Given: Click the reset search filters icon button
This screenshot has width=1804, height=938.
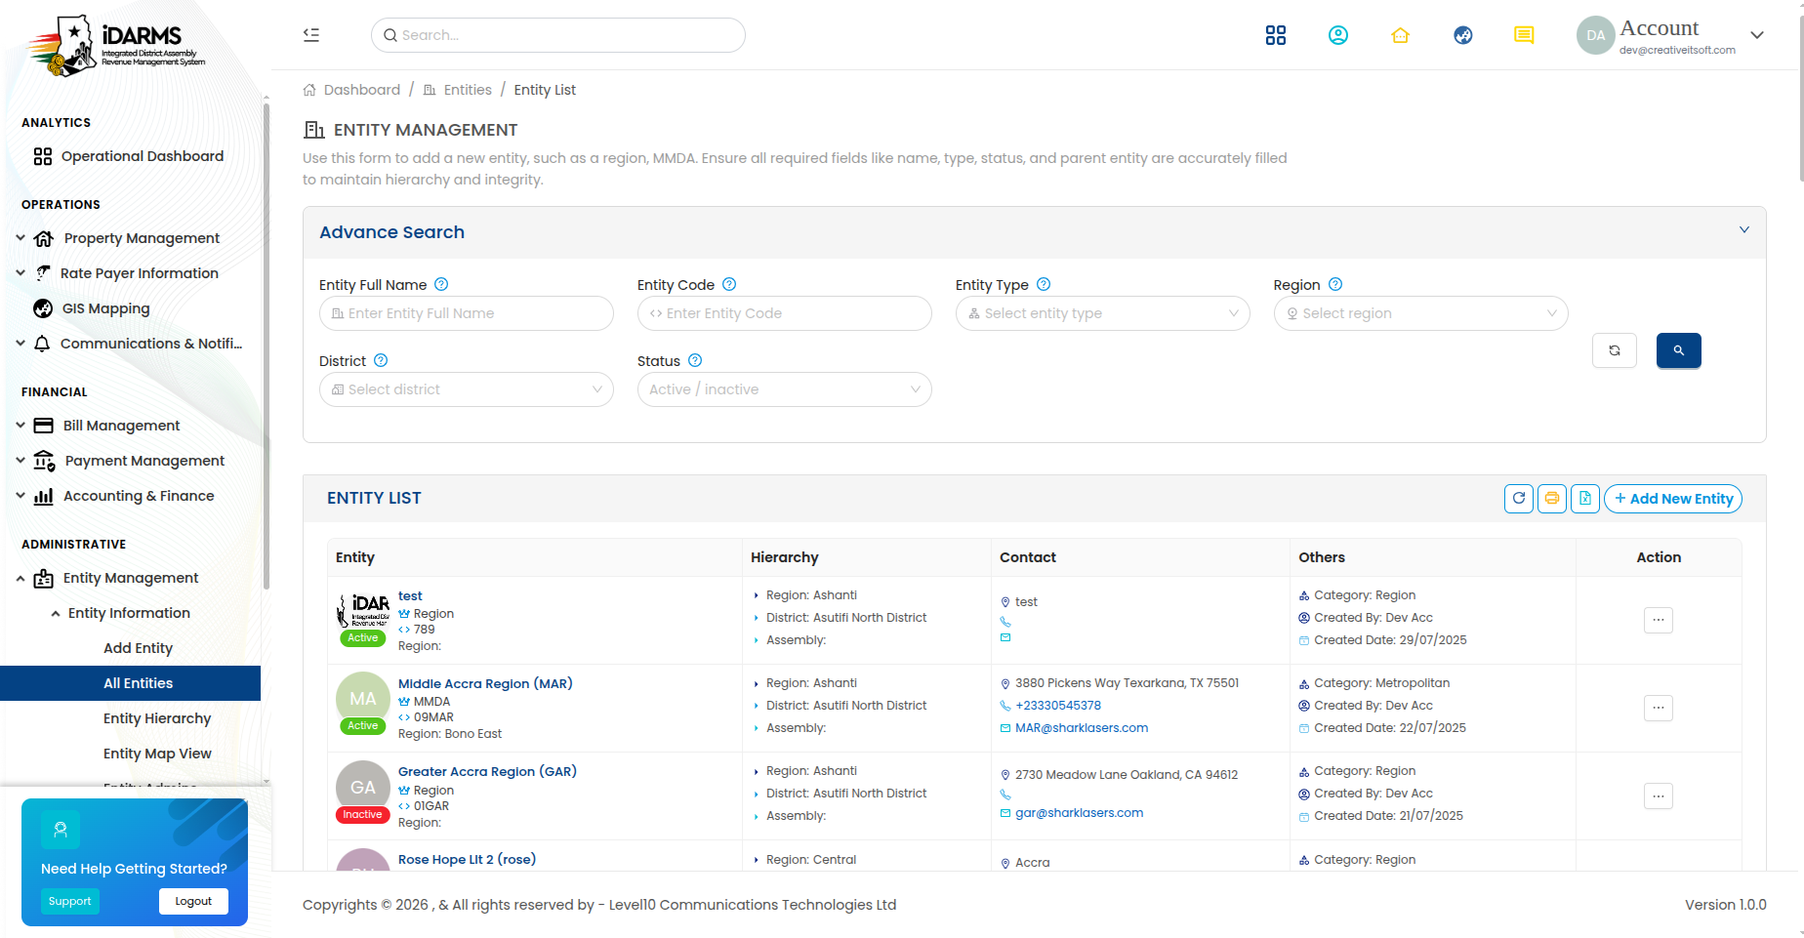Looking at the screenshot, I should (x=1615, y=350).
